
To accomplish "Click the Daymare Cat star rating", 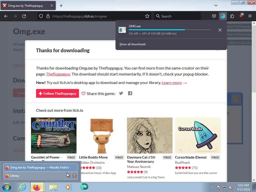I will pyautogui.click(x=135, y=172).
